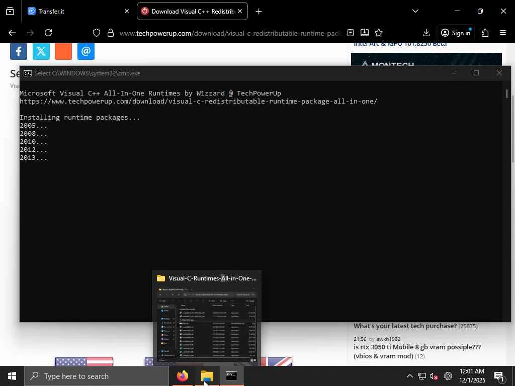The width and height of the screenshot is (515, 386).
Task: Open the settings gear tray icon
Action: pyautogui.click(x=448, y=376)
